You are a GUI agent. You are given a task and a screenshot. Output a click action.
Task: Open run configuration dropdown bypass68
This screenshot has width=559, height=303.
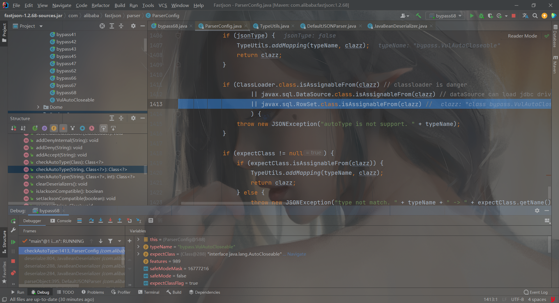tap(445, 16)
